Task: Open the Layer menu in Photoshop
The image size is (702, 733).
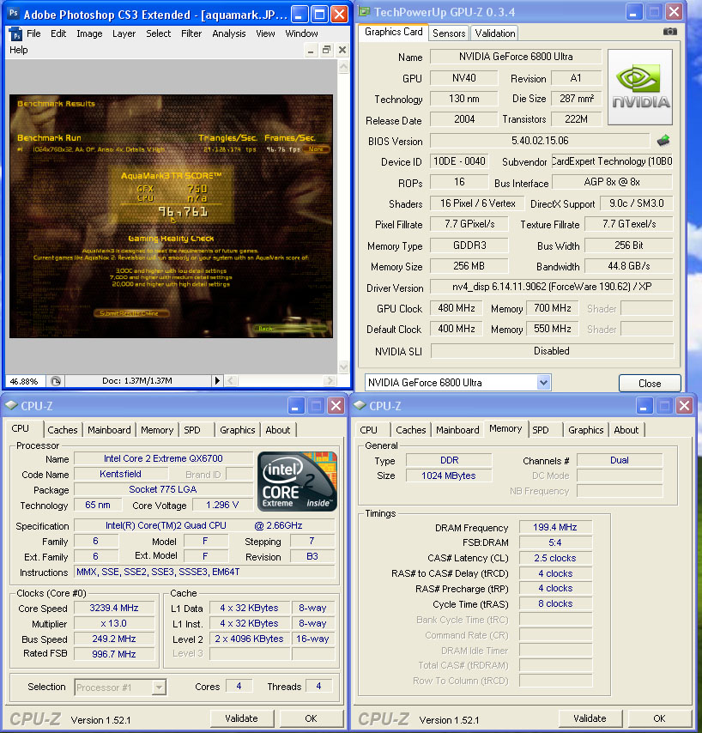Action: (x=124, y=33)
